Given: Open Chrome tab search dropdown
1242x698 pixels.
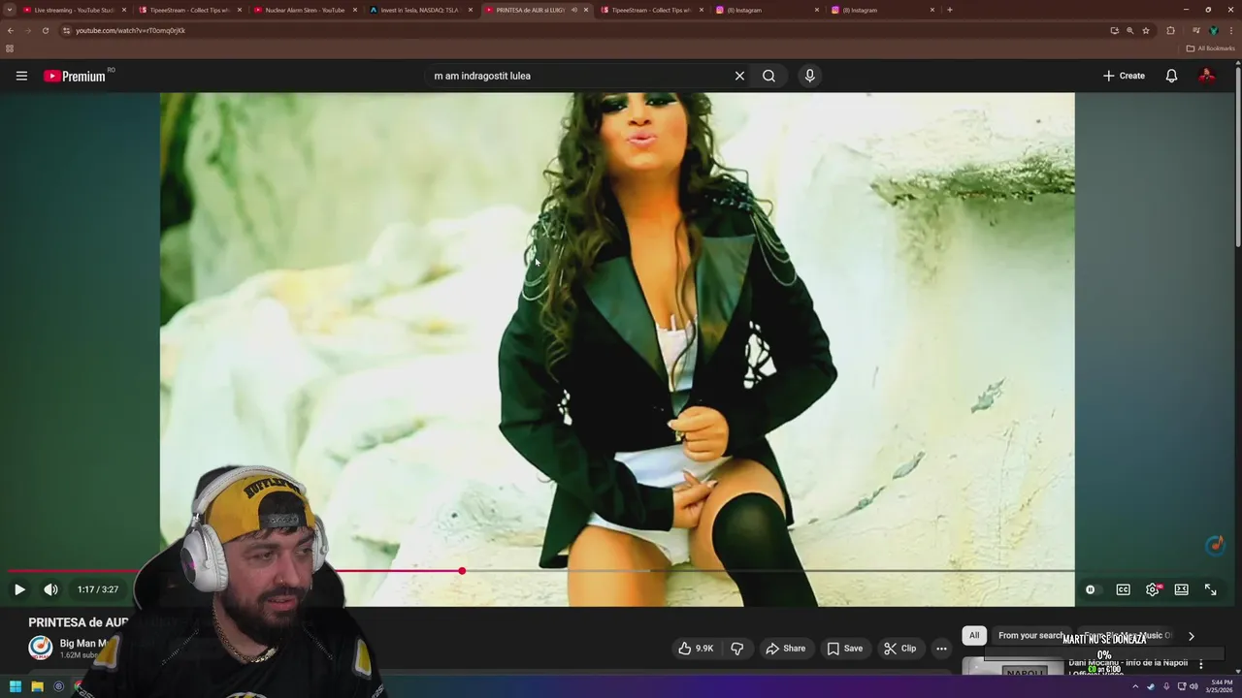Looking at the screenshot, I should [10, 10].
